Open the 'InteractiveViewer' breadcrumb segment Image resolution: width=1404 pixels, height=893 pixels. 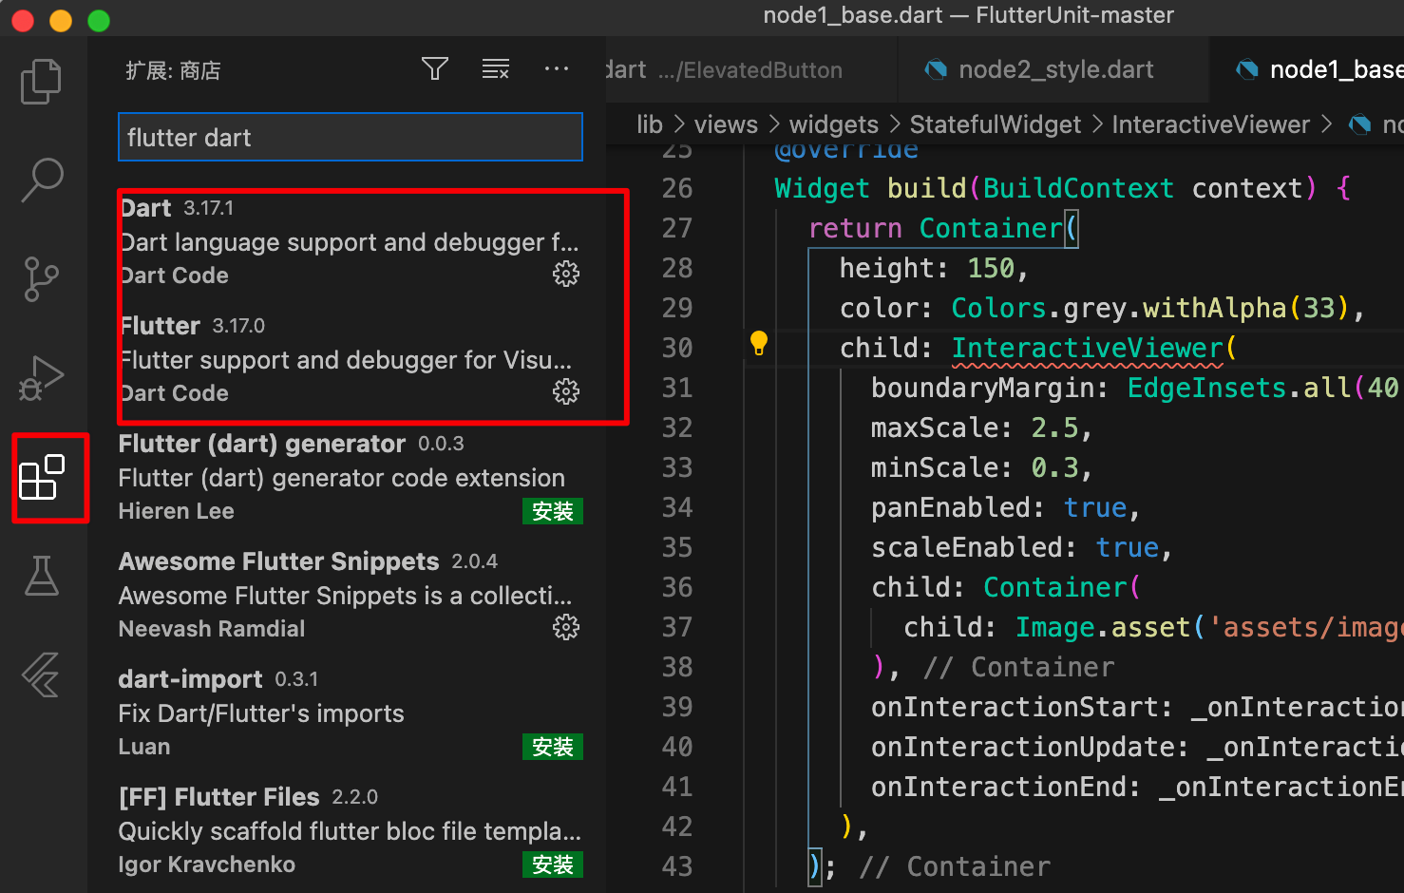(1211, 124)
